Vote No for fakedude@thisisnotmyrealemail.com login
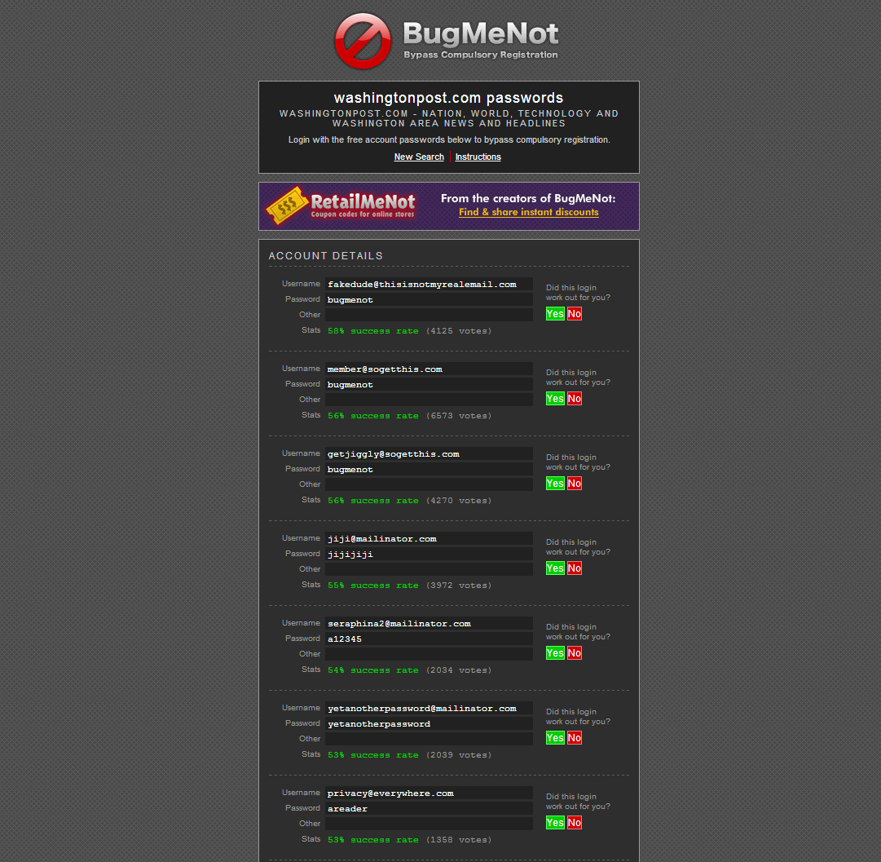881x862 pixels. point(575,314)
